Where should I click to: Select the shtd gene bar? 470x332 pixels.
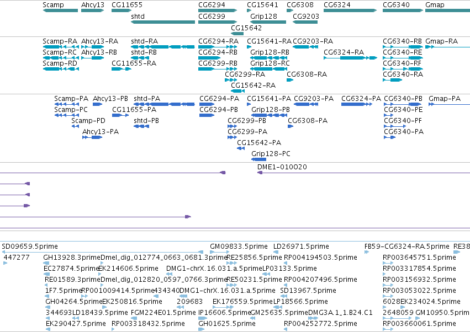coord(163,22)
